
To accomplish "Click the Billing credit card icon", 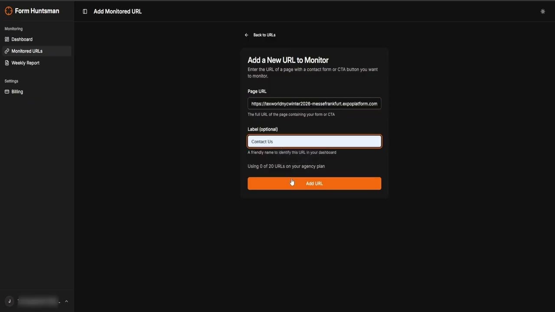I will click(x=7, y=92).
